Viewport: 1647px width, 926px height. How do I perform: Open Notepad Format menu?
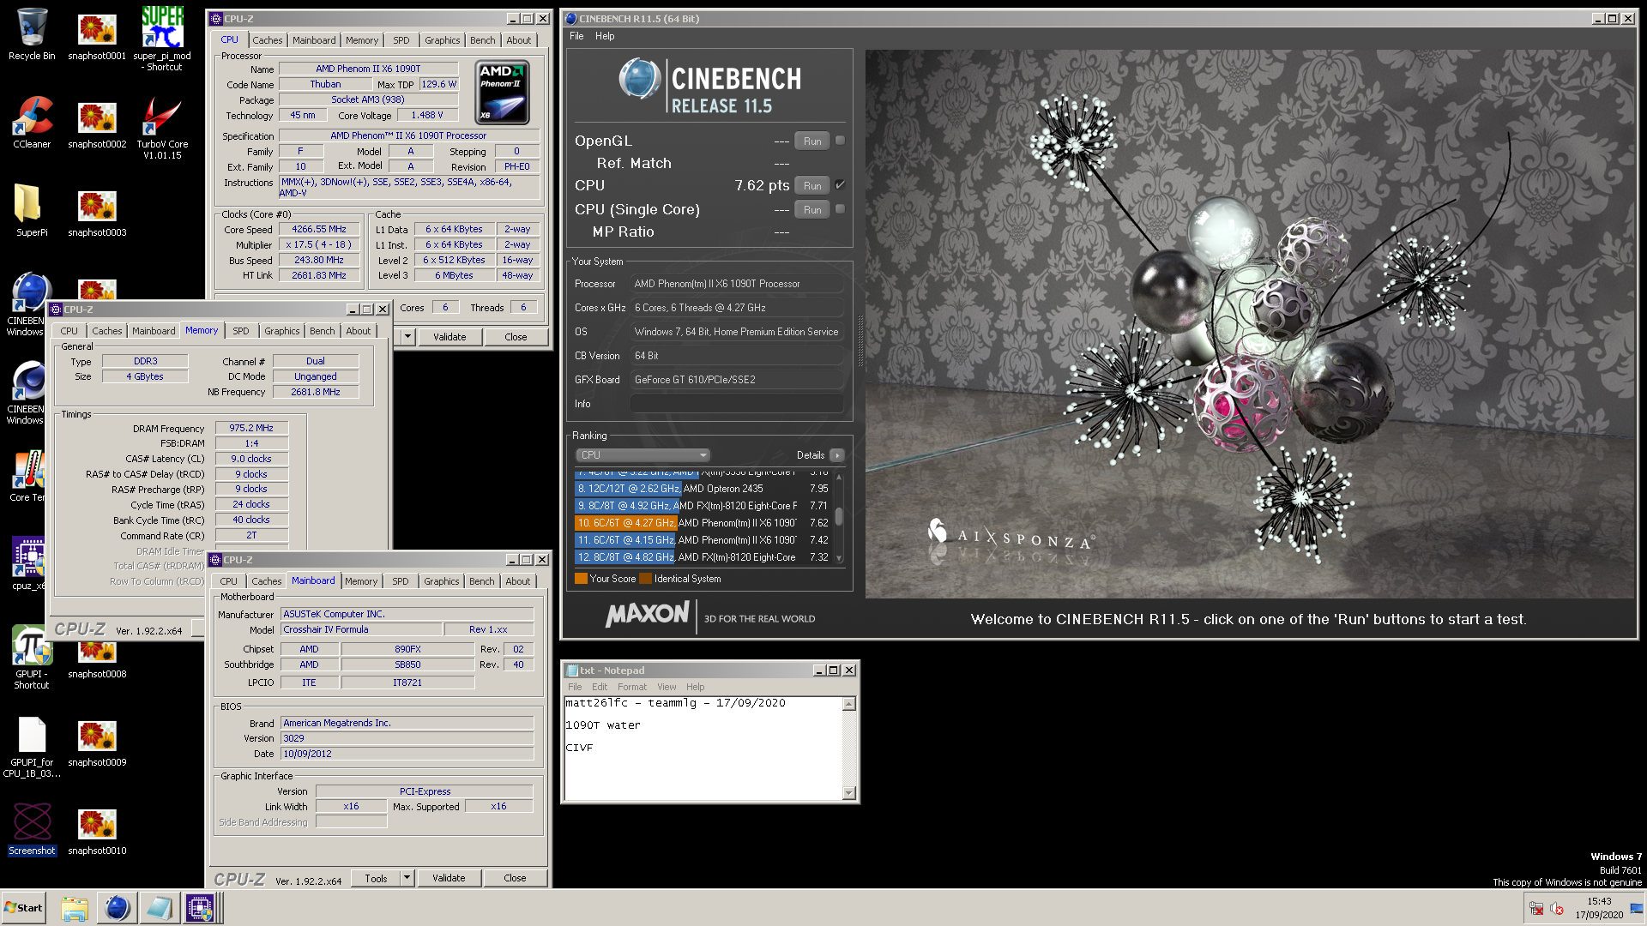tap(632, 687)
